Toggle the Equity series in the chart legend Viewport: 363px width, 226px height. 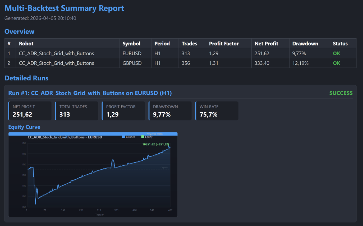point(147,137)
